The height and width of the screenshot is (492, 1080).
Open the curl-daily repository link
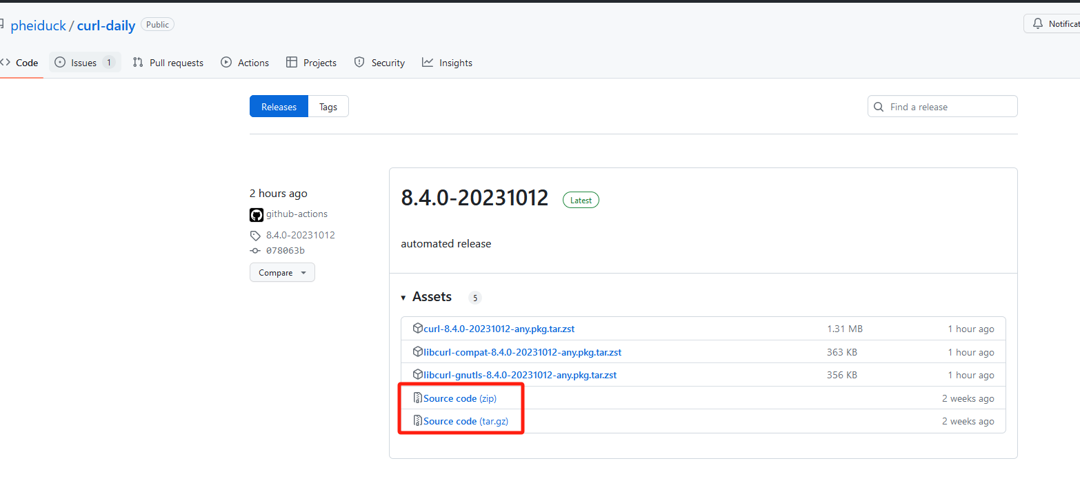coord(106,25)
